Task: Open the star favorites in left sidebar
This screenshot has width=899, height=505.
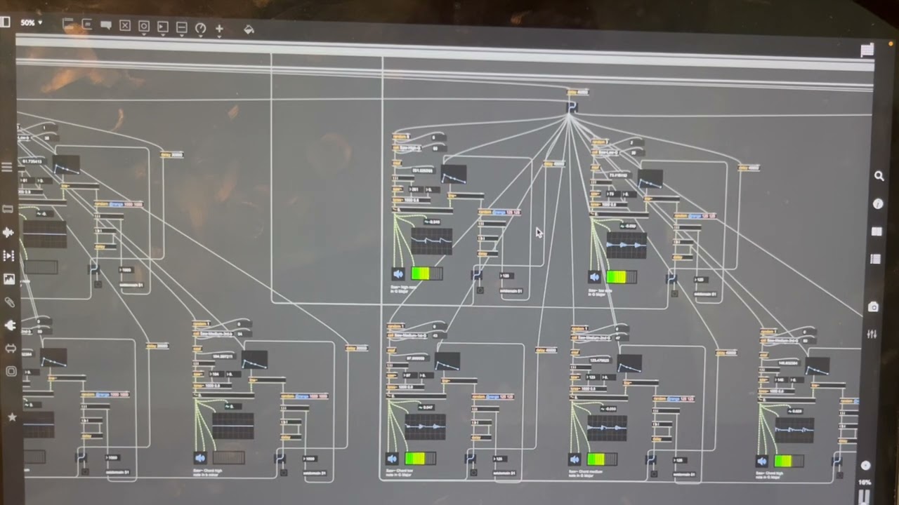Action: (x=12, y=417)
